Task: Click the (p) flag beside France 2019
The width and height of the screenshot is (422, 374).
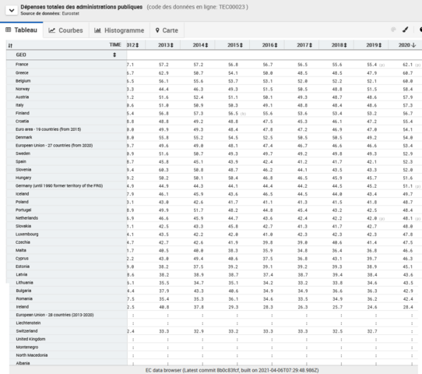Action: click(x=382, y=65)
